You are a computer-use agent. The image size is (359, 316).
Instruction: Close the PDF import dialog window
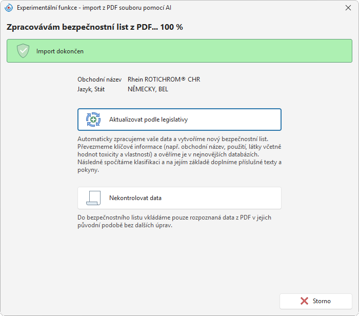pyautogui.click(x=348, y=8)
